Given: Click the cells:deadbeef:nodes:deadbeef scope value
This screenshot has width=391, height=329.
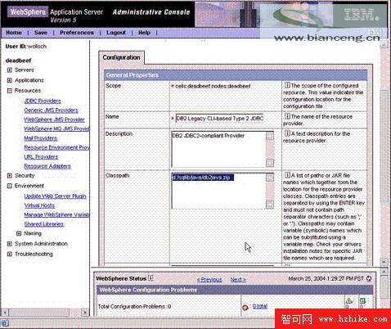Looking at the screenshot, I should 213,86.
